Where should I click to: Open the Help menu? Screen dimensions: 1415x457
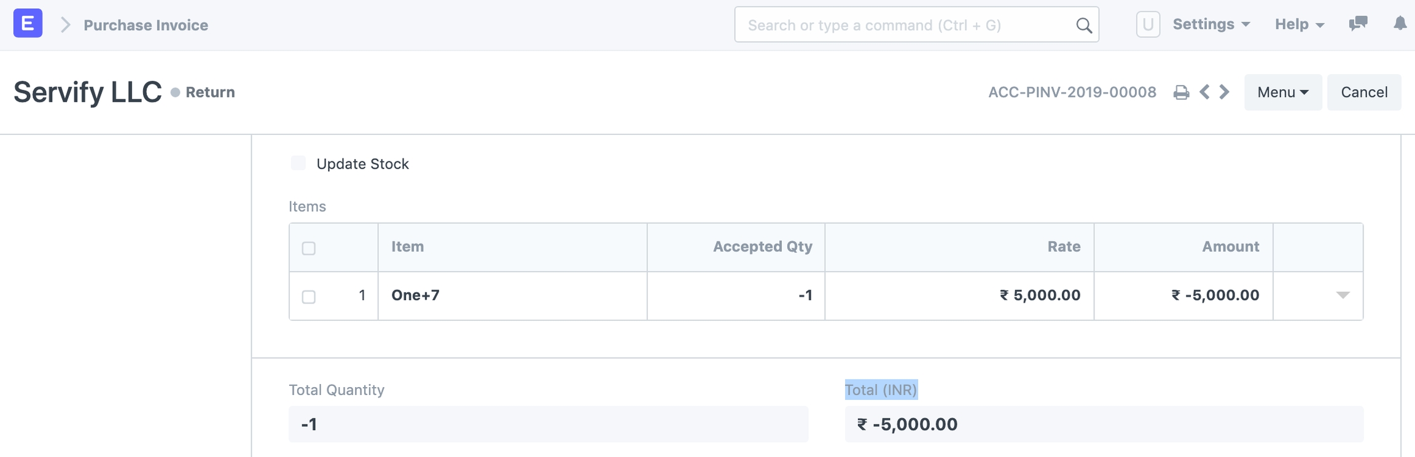point(1299,25)
